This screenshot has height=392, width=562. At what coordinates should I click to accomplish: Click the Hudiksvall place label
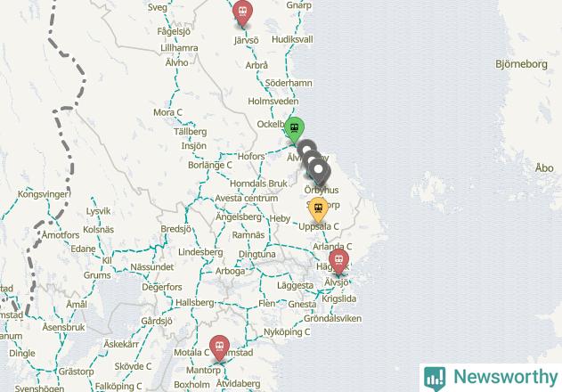pyautogui.click(x=292, y=39)
